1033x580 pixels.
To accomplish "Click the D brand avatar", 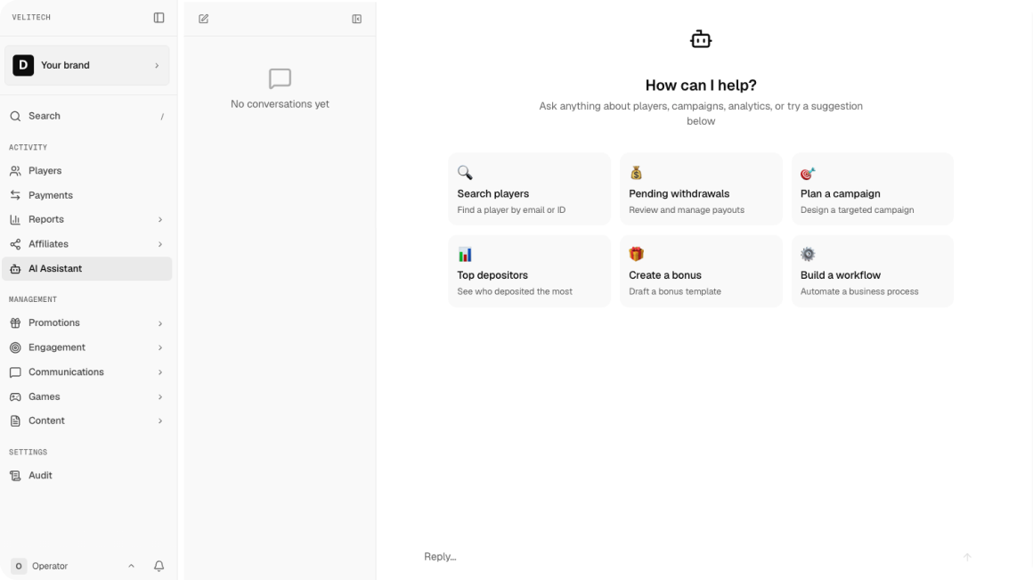I will 23,65.
